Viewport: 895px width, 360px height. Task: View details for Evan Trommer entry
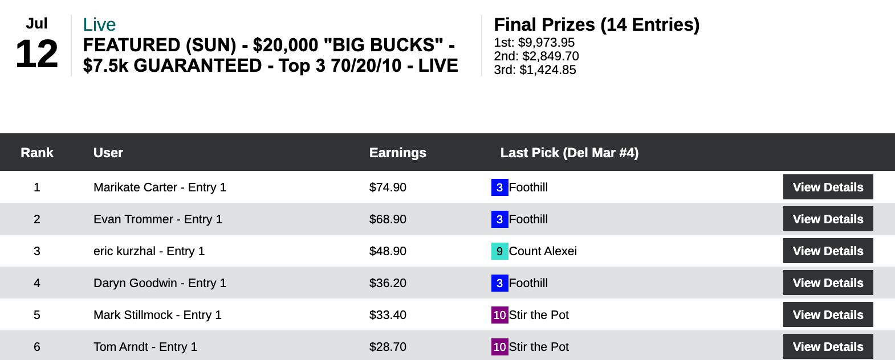point(828,219)
